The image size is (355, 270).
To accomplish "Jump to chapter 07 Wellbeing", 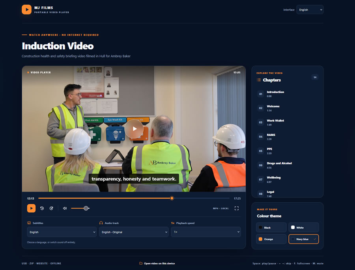I will click(288, 179).
